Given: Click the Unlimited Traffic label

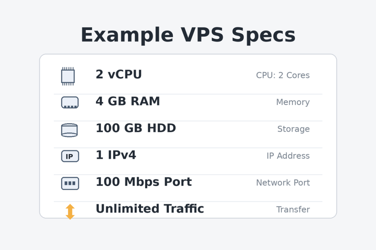Looking at the screenshot, I should (149, 209).
